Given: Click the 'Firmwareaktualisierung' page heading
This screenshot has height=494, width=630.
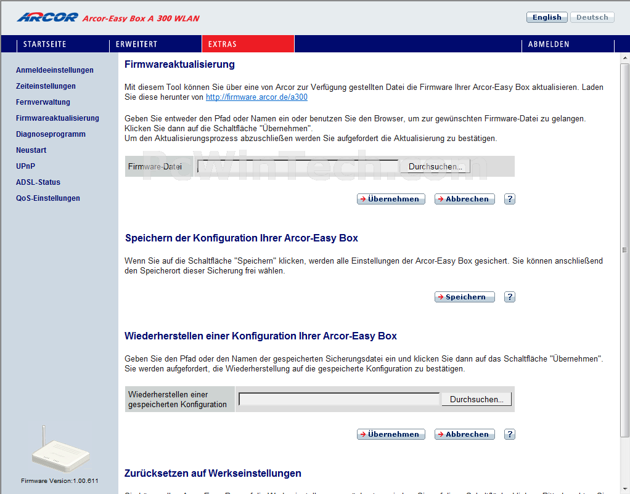Looking at the screenshot, I should (x=179, y=64).
